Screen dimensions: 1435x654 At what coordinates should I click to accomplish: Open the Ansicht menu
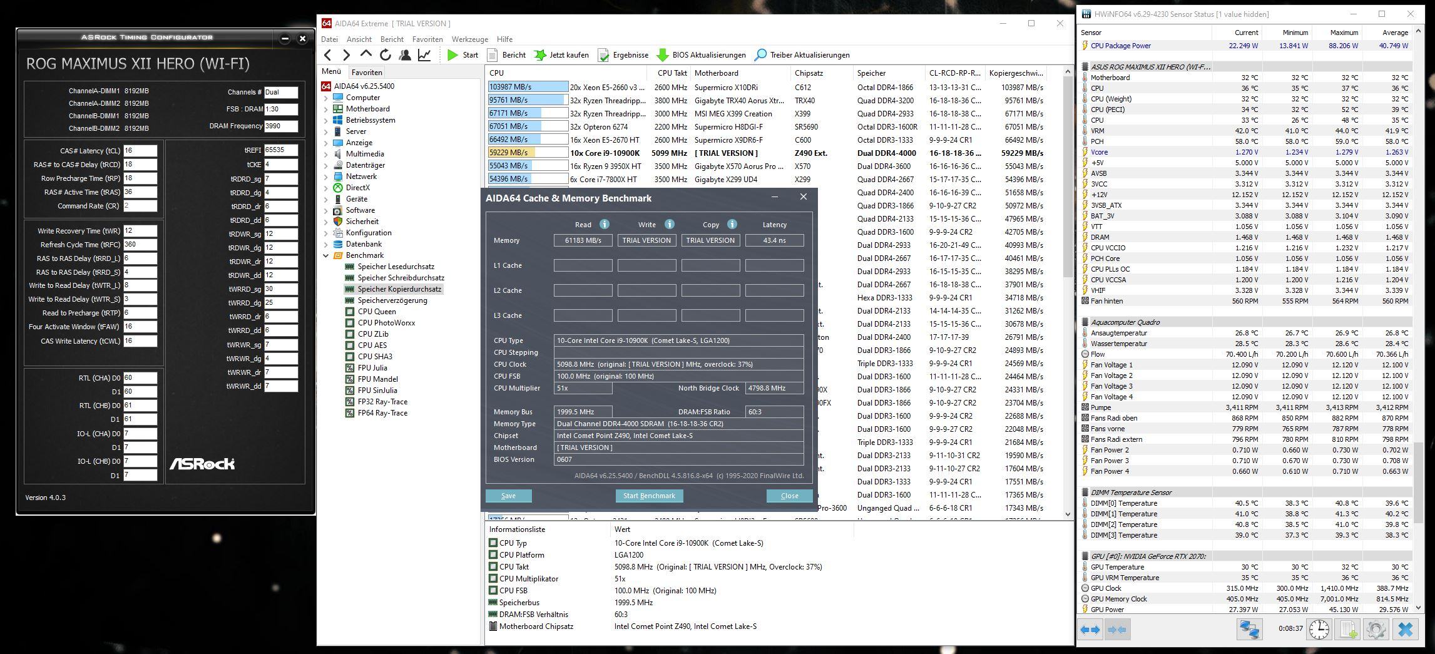(x=359, y=39)
